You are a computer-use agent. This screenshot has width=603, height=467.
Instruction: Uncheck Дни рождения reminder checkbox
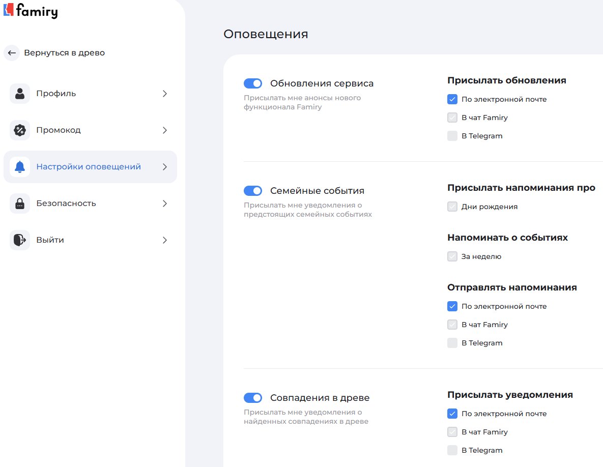[452, 207]
